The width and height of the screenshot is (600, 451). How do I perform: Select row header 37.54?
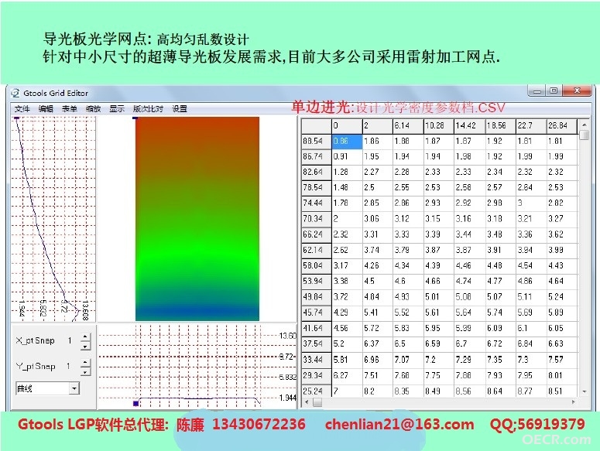tap(316, 344)
